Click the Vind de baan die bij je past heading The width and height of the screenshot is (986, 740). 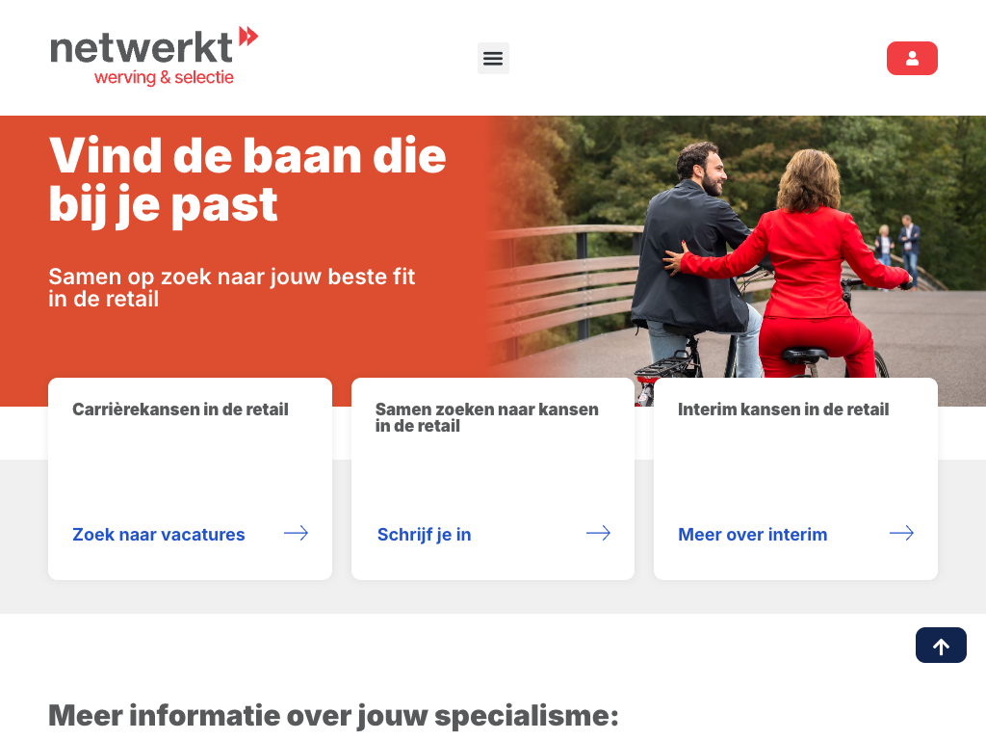click(247, 180)
